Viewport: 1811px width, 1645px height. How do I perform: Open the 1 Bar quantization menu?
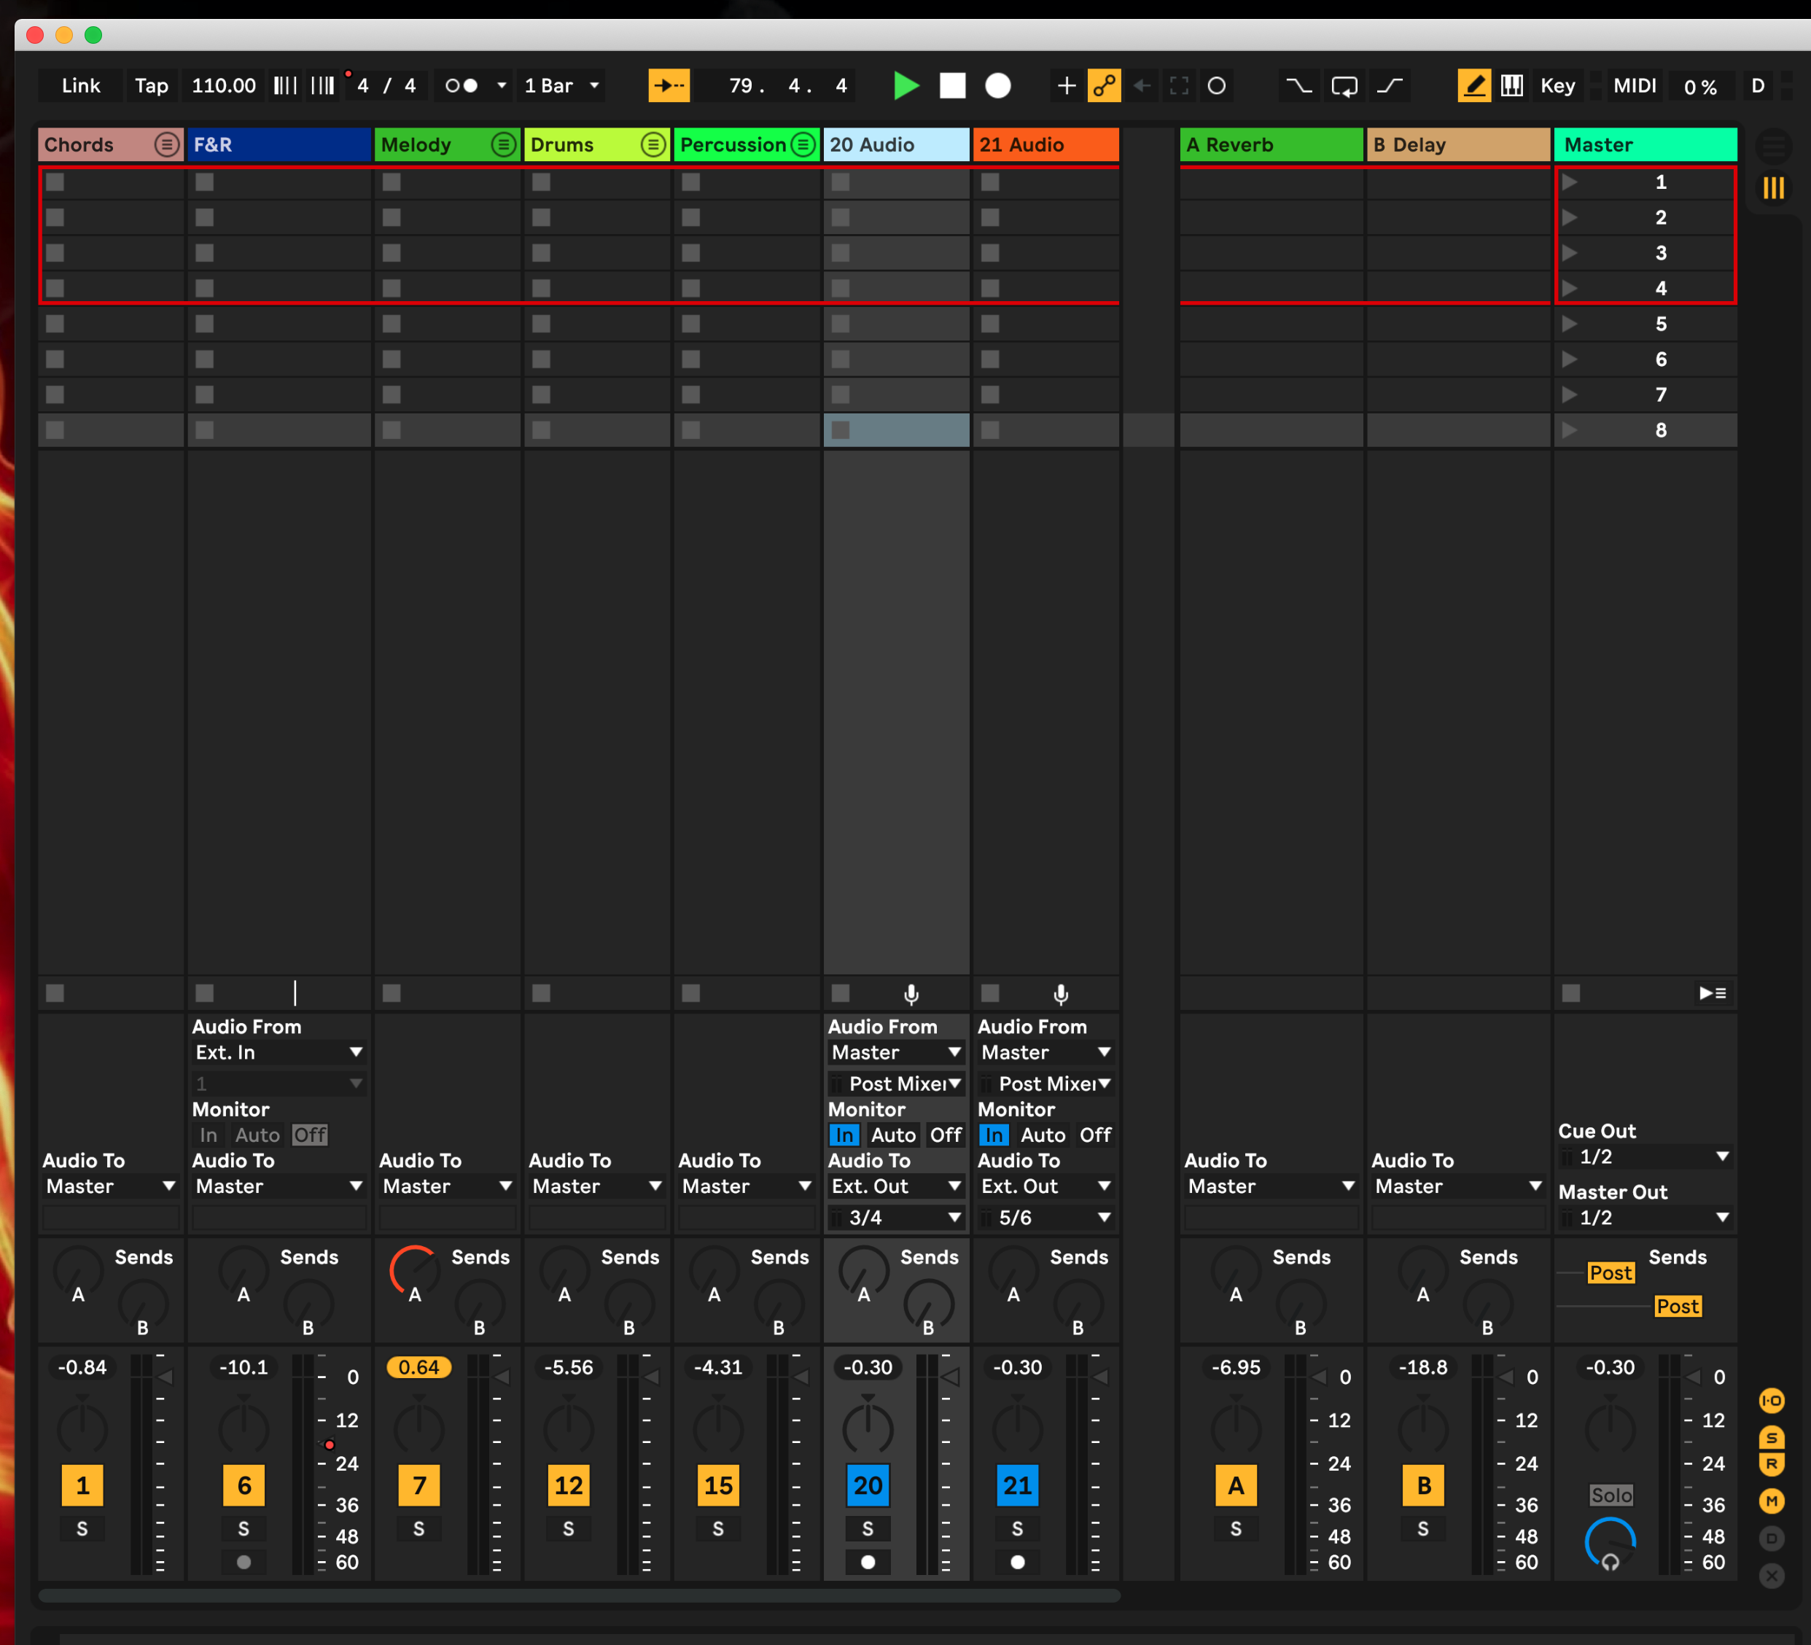tap(561, 86)
